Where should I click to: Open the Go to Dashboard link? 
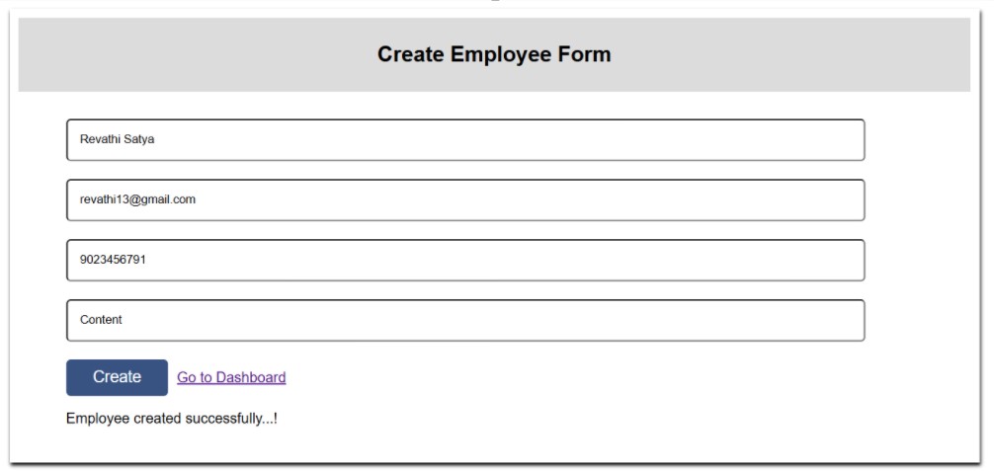click(x=231, y=377)
